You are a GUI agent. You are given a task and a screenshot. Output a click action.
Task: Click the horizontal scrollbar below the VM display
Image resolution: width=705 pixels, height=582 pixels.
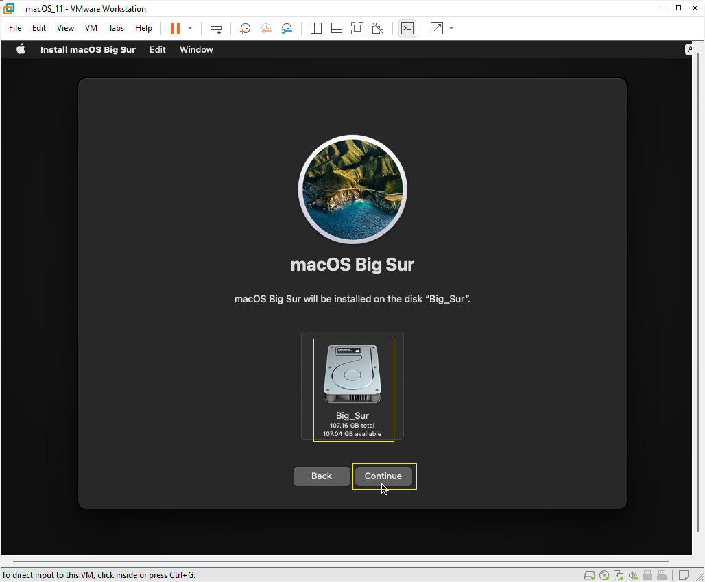(341, 561)
